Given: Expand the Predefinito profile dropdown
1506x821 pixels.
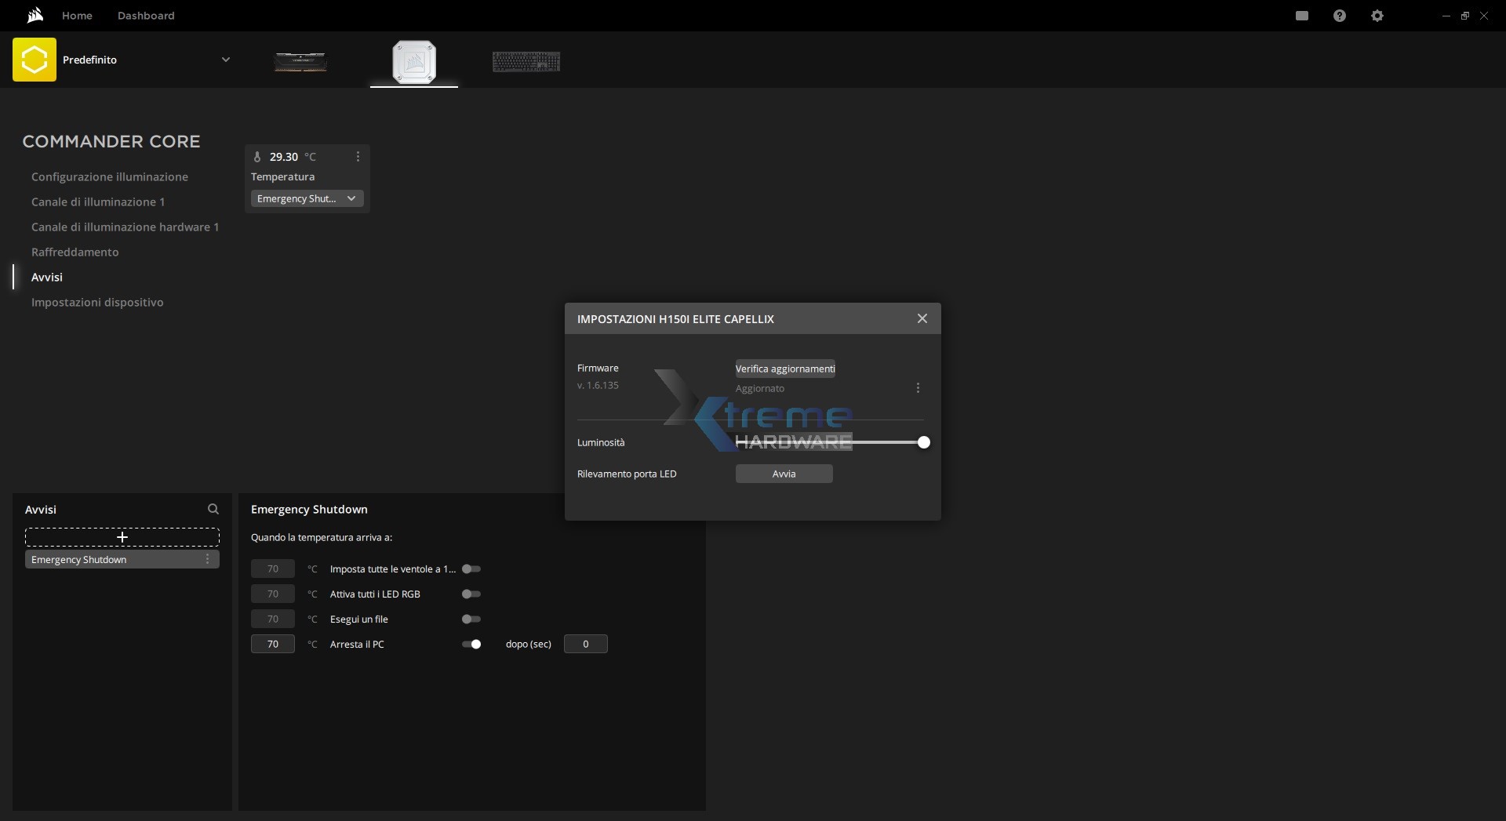Looking at the screenshot, I should click(226, 60).
